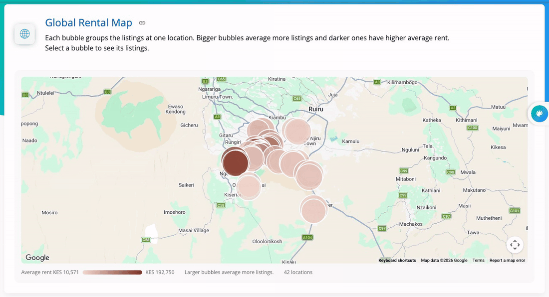Screen dimensions: 549x297
Task: Click the Gicheru map label
Action: click(189, 125)
